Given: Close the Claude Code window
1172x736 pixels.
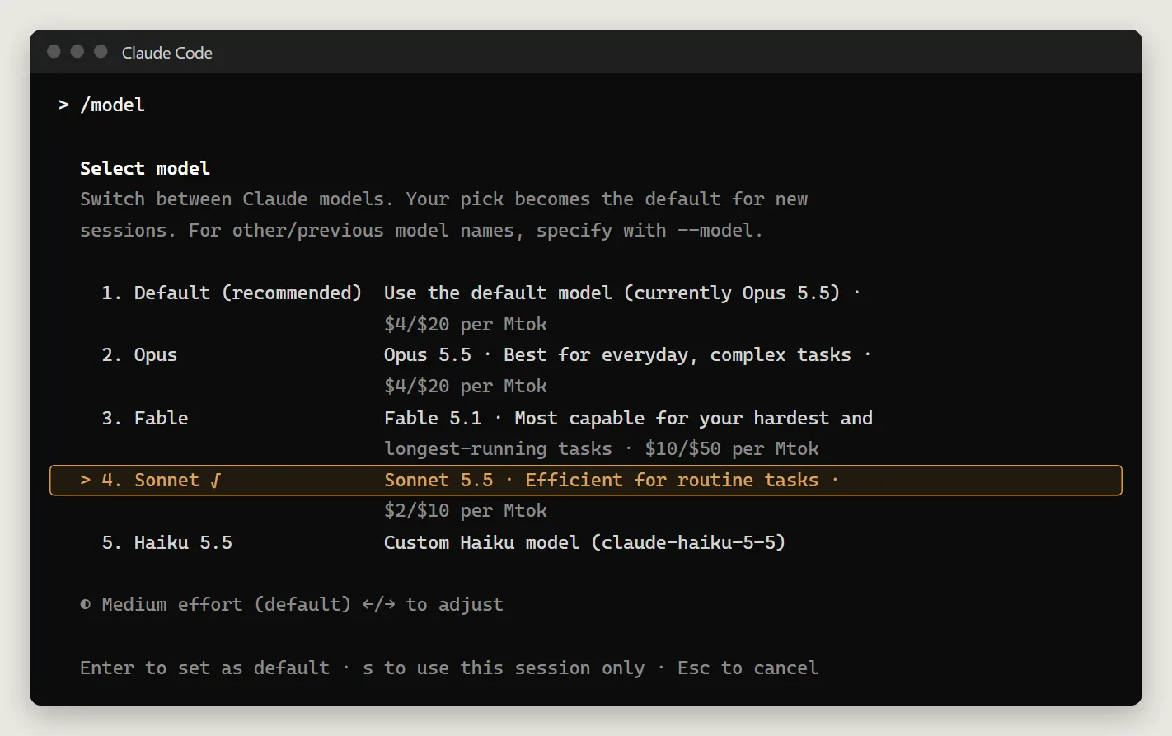Looking at the screenshot, I should click(x=54, y=52).
